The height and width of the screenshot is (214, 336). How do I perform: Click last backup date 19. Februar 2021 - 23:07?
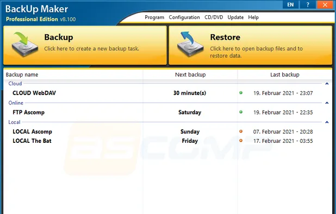pyautogui.click(x=283, y=93)
